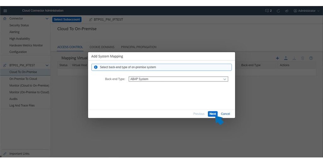This screenshot has height=164, width=323.
Task: Click the help question mark icon
Action: (x=311, y=58)
